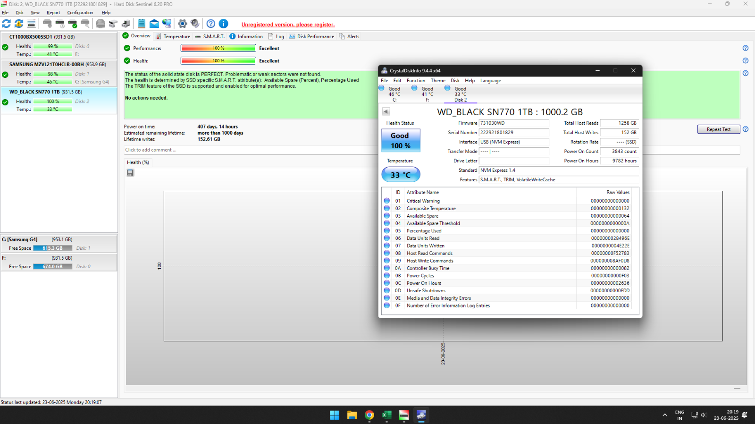
Task: Select the WD_BLACK SN770 1TB disk entry
Action: coord(59,101)
